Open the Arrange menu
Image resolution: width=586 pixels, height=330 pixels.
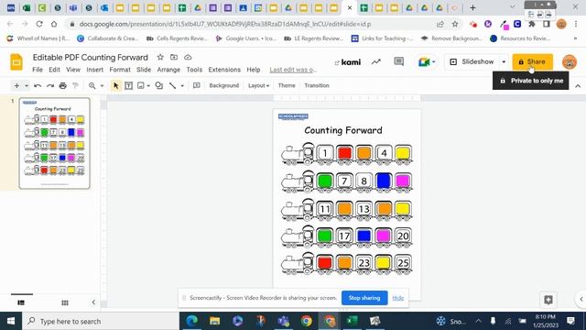[168, 70]
